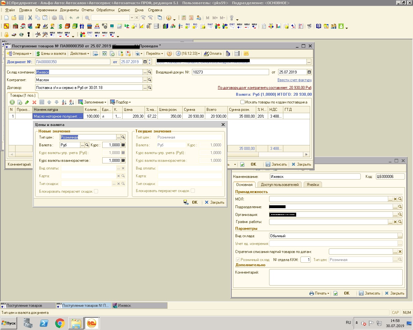Viewport: 413px width, 330px height.
Task: Click the Цены и валюта toolbar button
Action: click(51, 53)
